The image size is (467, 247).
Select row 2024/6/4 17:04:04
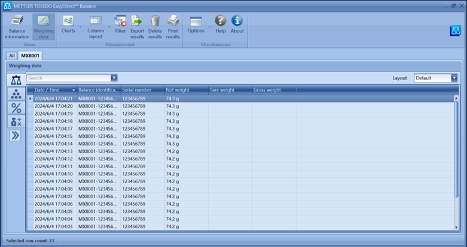point(240,219)
